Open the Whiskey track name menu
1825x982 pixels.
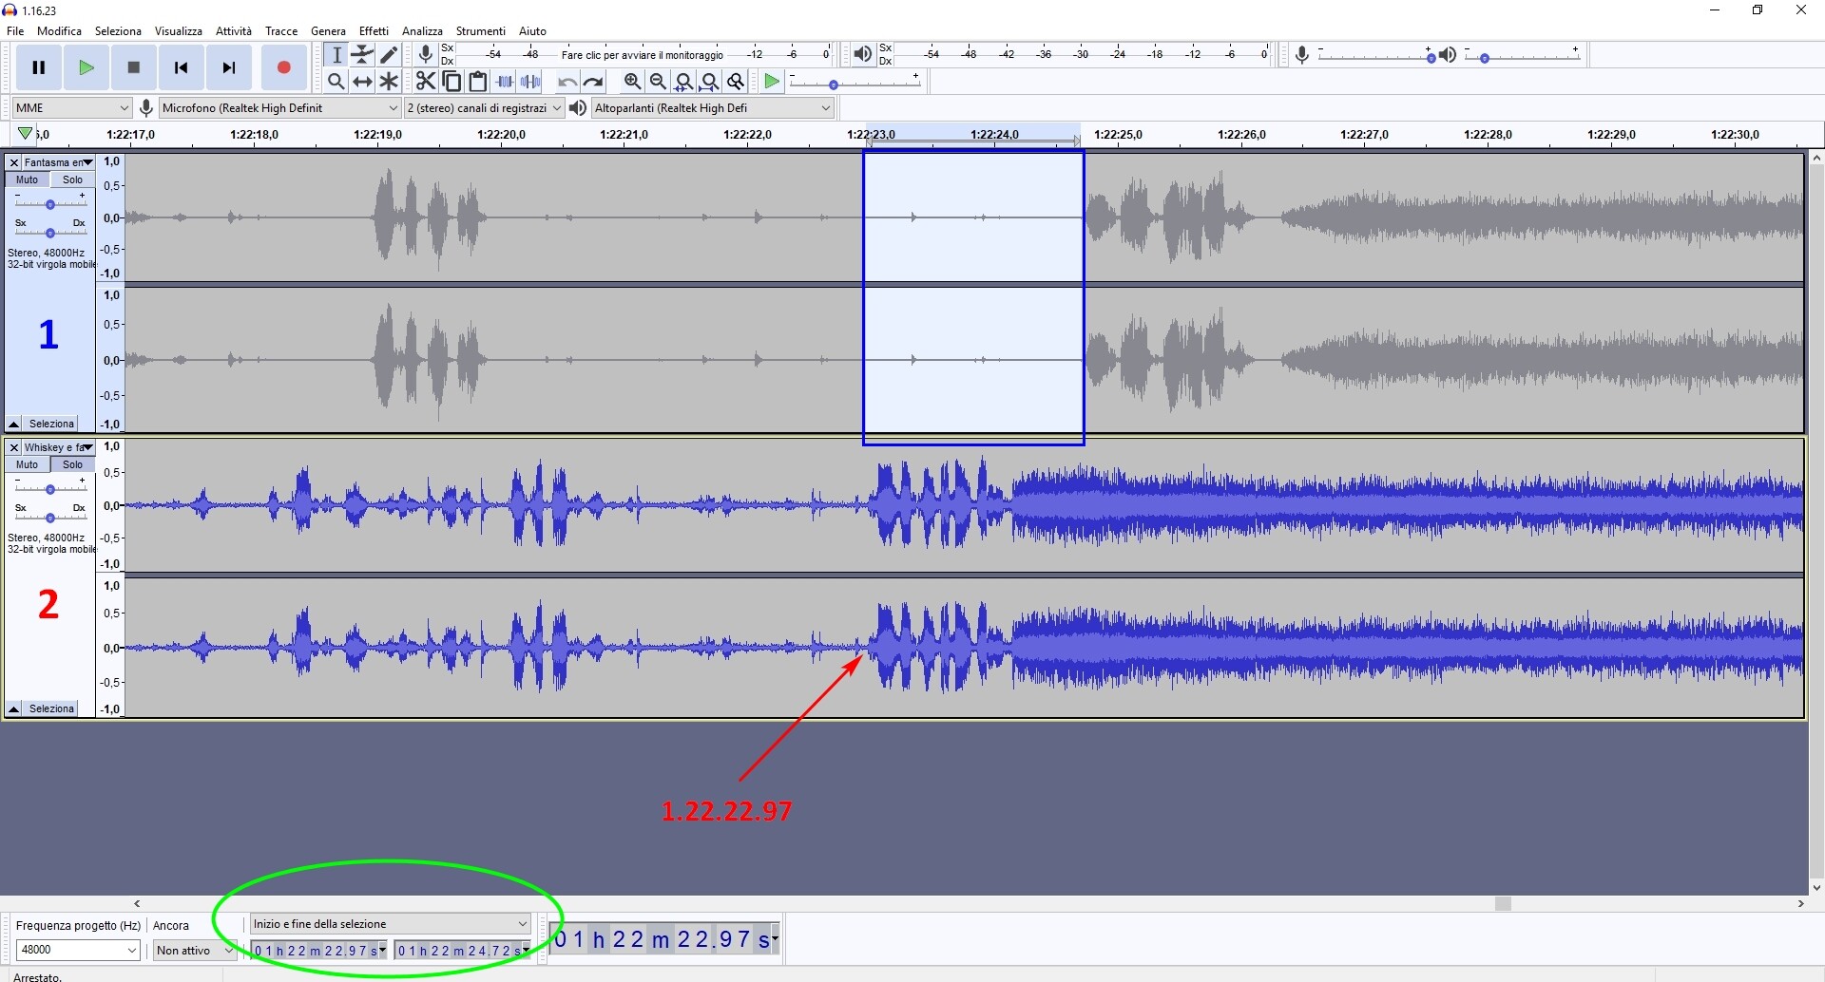coord(59,447)
